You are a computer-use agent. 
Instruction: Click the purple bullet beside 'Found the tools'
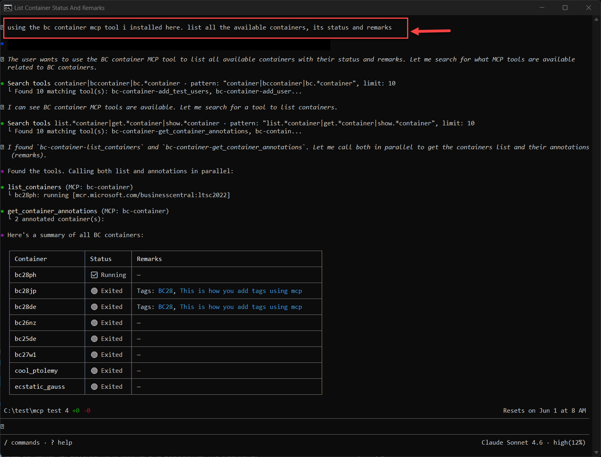coord(2,171)
